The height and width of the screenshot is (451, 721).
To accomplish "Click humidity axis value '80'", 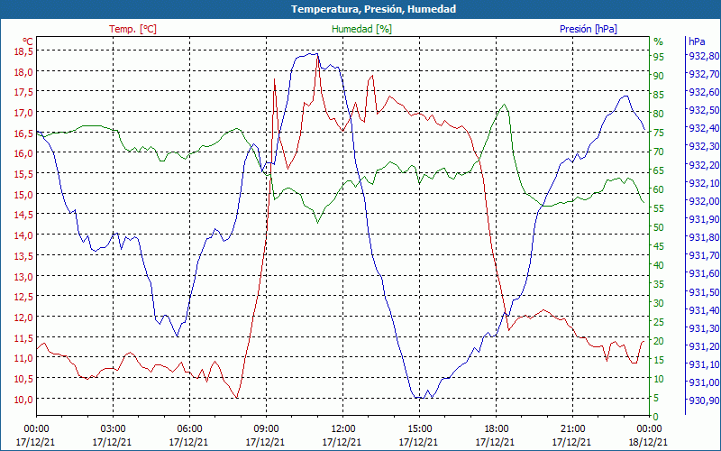I will click(659, 114).
